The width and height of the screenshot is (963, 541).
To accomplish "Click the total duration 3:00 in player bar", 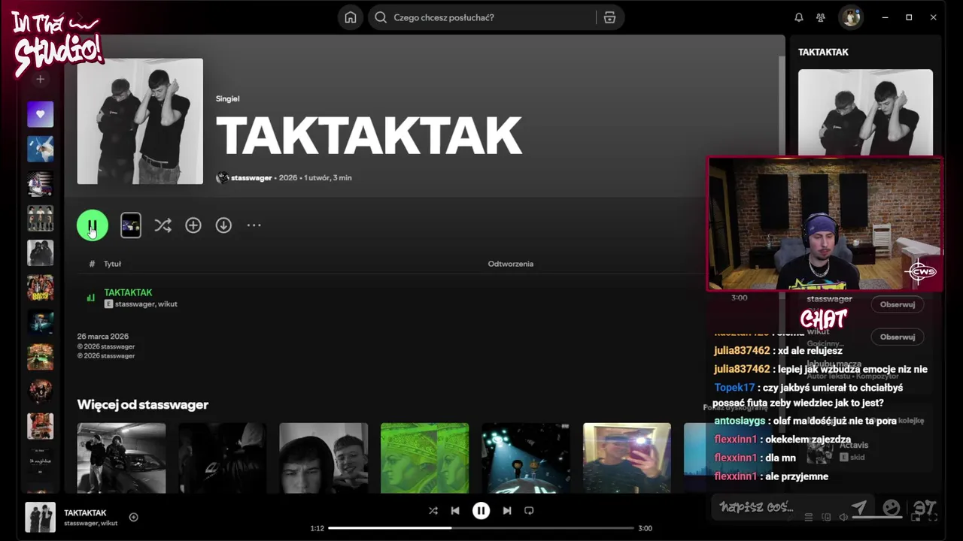I will [645, 528].
